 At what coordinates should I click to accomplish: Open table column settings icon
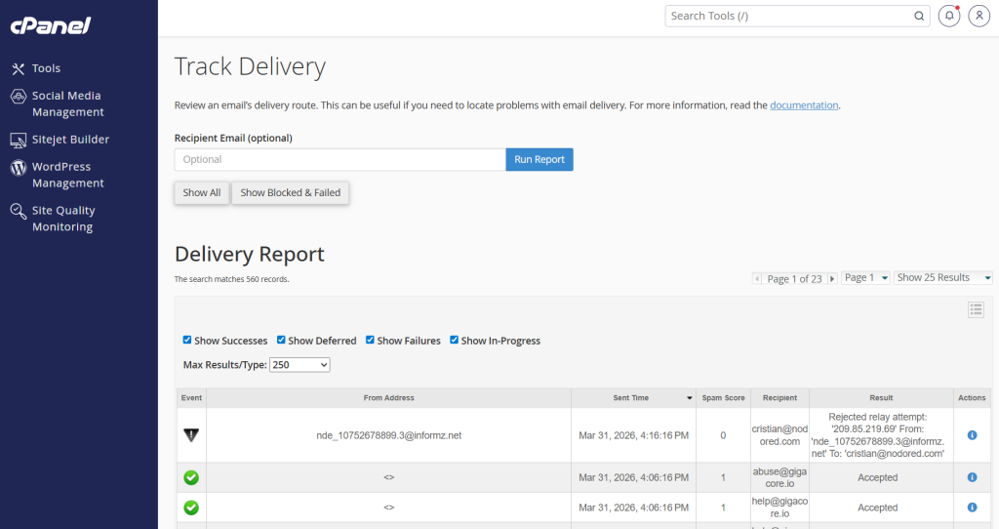click(976, 309)
